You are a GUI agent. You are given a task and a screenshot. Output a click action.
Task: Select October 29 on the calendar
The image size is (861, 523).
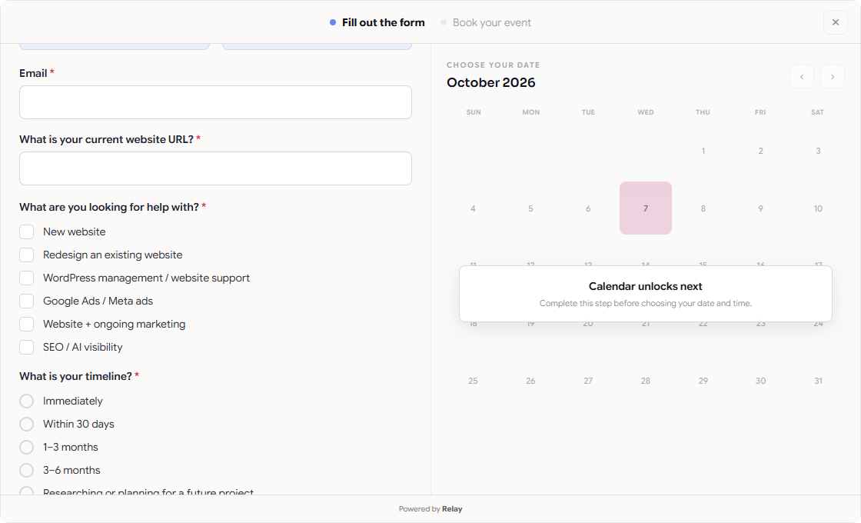pyautogui.click(x=703, y=381)
